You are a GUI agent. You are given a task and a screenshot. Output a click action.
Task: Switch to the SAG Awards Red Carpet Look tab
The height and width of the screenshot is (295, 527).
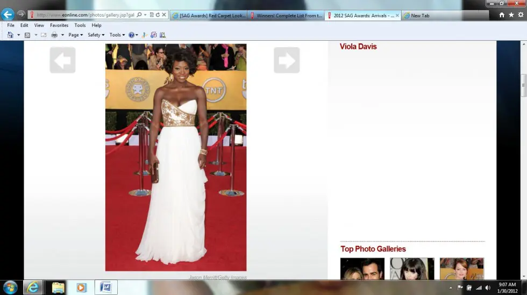209,16
